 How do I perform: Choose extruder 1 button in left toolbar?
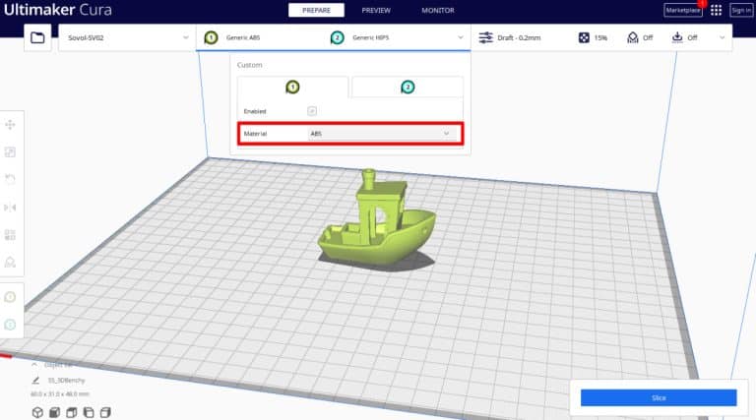tap(10, 297)
